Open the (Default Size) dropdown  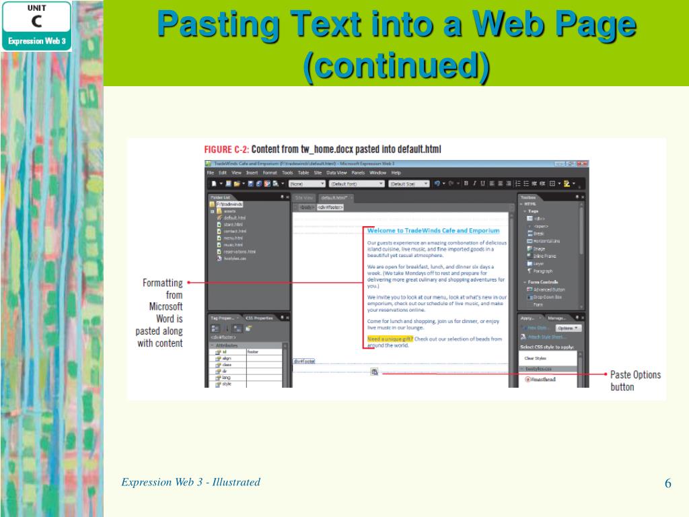pyautogui.click(x=408, y=184)
